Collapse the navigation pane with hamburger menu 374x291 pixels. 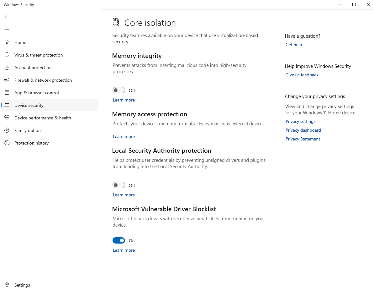coord(7,29)
